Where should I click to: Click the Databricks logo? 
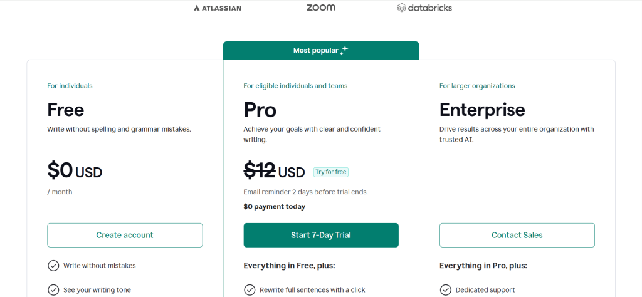click(424, 8)
